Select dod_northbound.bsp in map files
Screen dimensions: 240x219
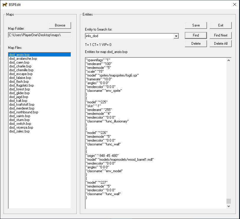pyautogui.click(x=40, y=112)
